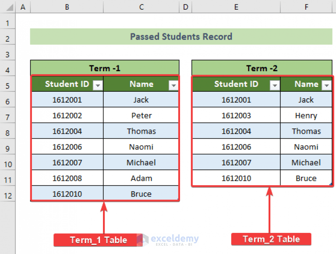Select Term-2 name cell Jack
The width and height of the screenshot is (336, 254).
[x=306, y=100]
